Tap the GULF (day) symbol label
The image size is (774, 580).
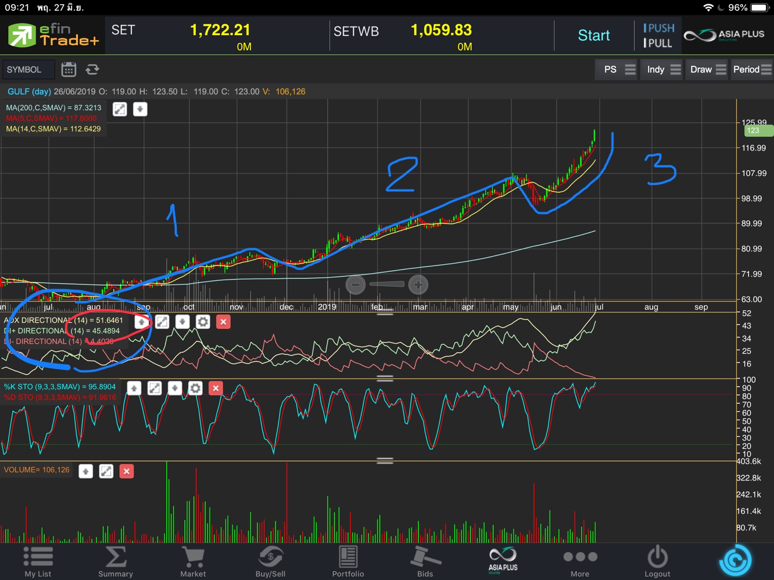[29, 91]
